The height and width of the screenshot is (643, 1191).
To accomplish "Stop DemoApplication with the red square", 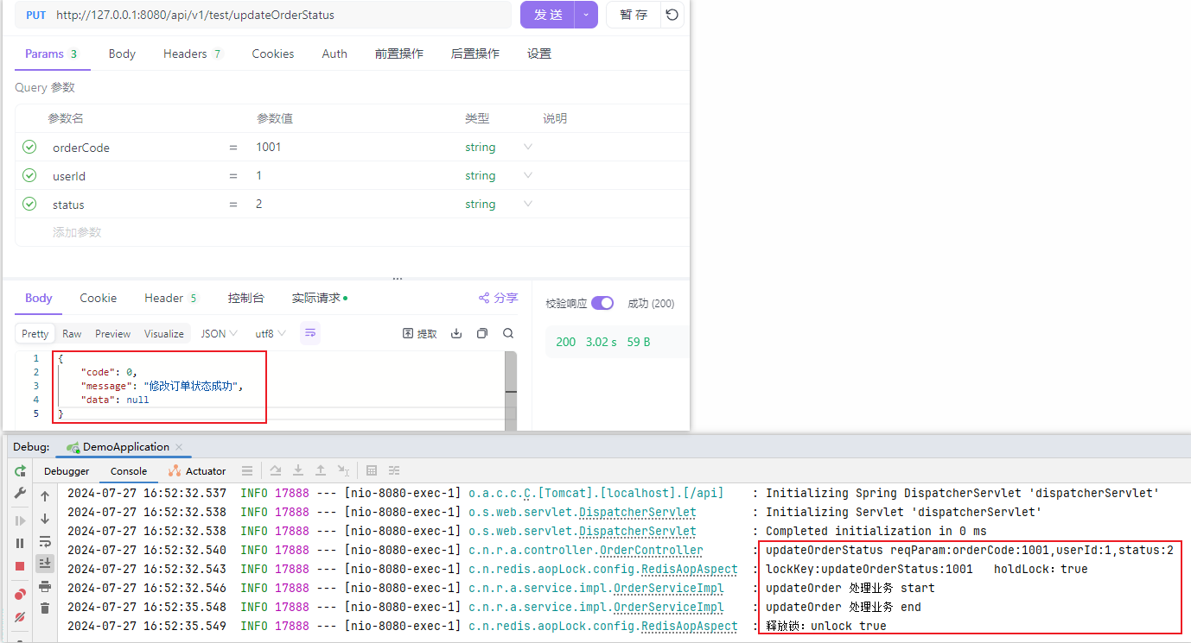I will (x=20, y=566).
